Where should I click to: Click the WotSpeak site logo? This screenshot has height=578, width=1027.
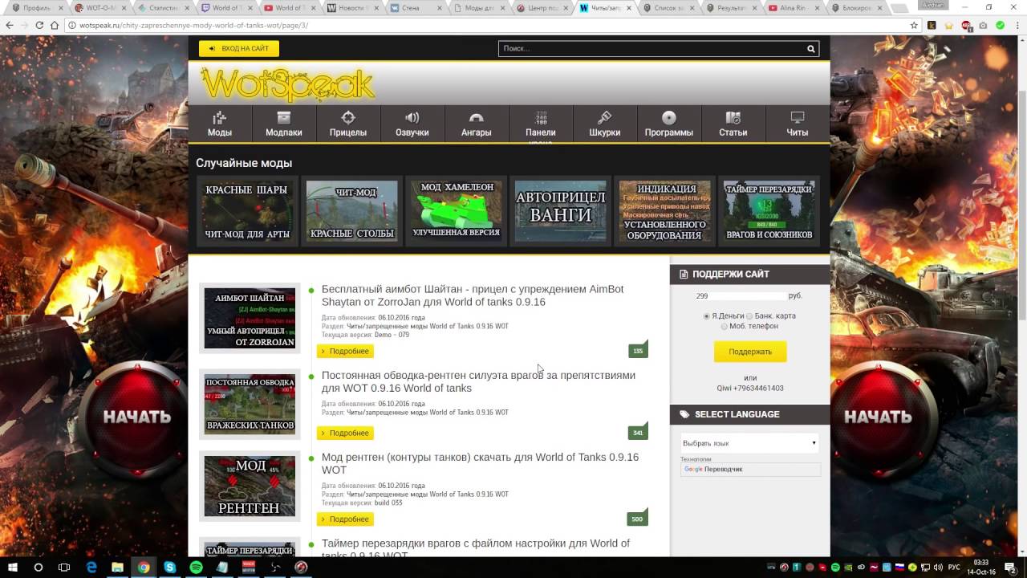coord(287,84)
